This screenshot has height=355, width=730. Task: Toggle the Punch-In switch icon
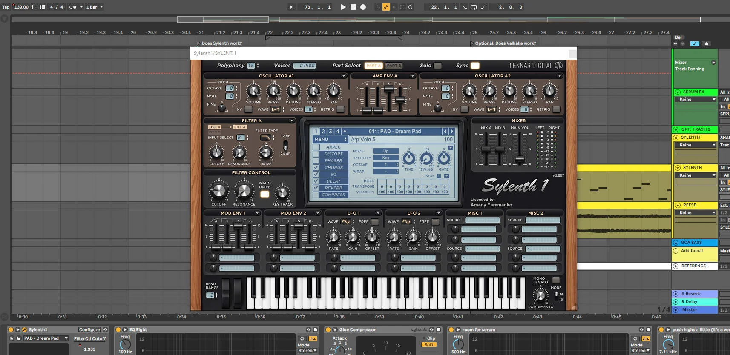[x=464, y=7]
